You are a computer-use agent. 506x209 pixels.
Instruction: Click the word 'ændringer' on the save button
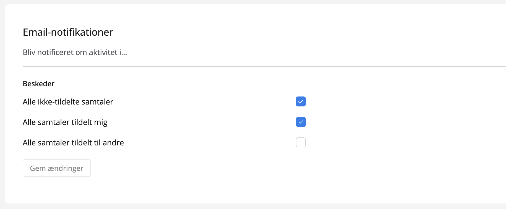66,168
